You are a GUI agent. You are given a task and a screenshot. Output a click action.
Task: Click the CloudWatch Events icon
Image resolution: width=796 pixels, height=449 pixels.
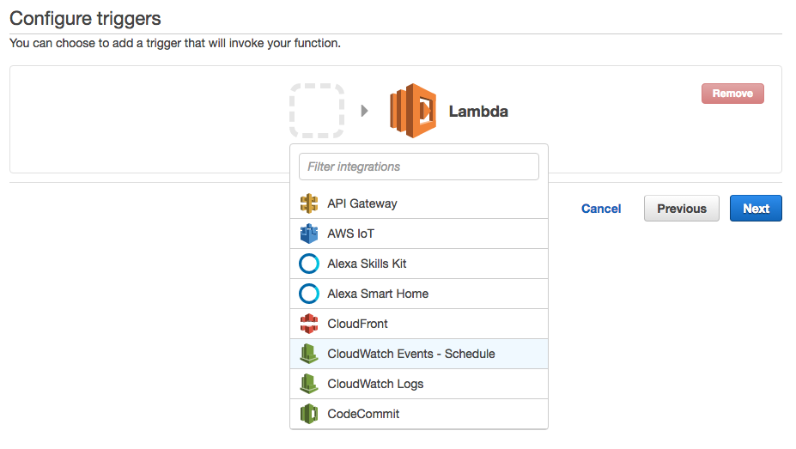309,354
